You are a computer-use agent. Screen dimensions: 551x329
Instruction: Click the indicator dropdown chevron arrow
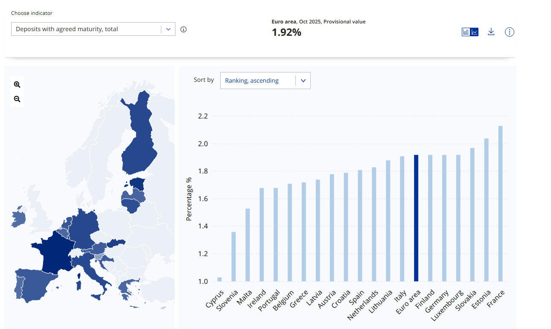coord(168,29)
